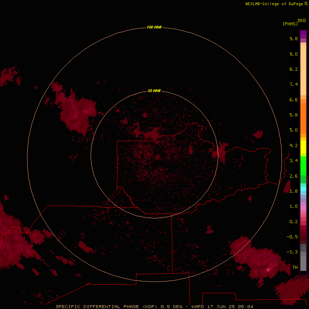This screenshot has height=309, width=309.
Task: Click the 8.2 value on the scale
Action: point(294,69)
